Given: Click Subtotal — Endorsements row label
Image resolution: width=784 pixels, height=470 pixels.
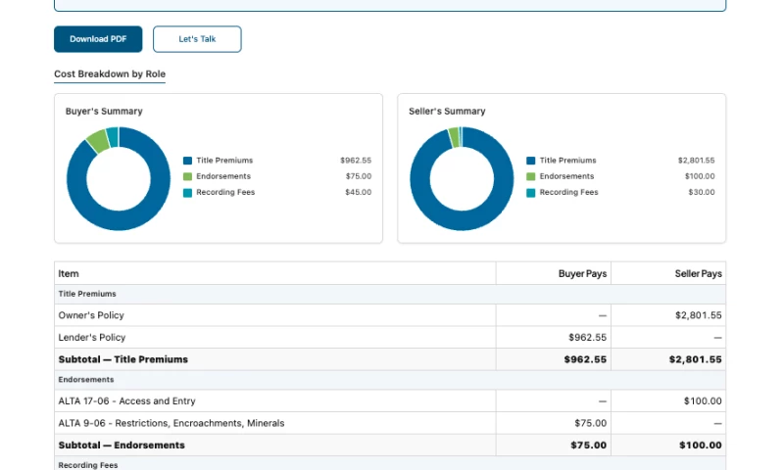Looking at the screenshot, I should click(x=122, y=445).
